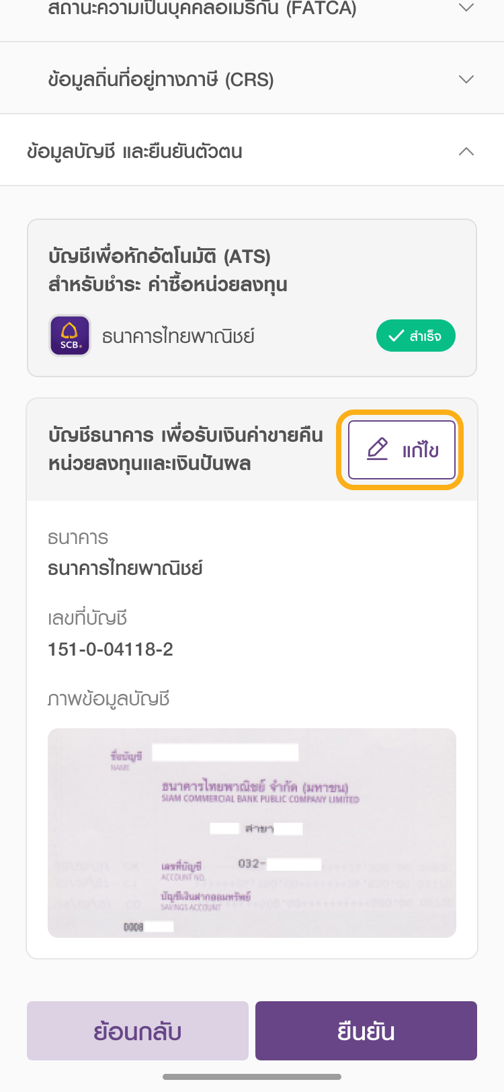The width and height of the screenshot is (504, 1092).
Task: Tap the ATS auto-debit account heading
Action: tap(168, 270)
